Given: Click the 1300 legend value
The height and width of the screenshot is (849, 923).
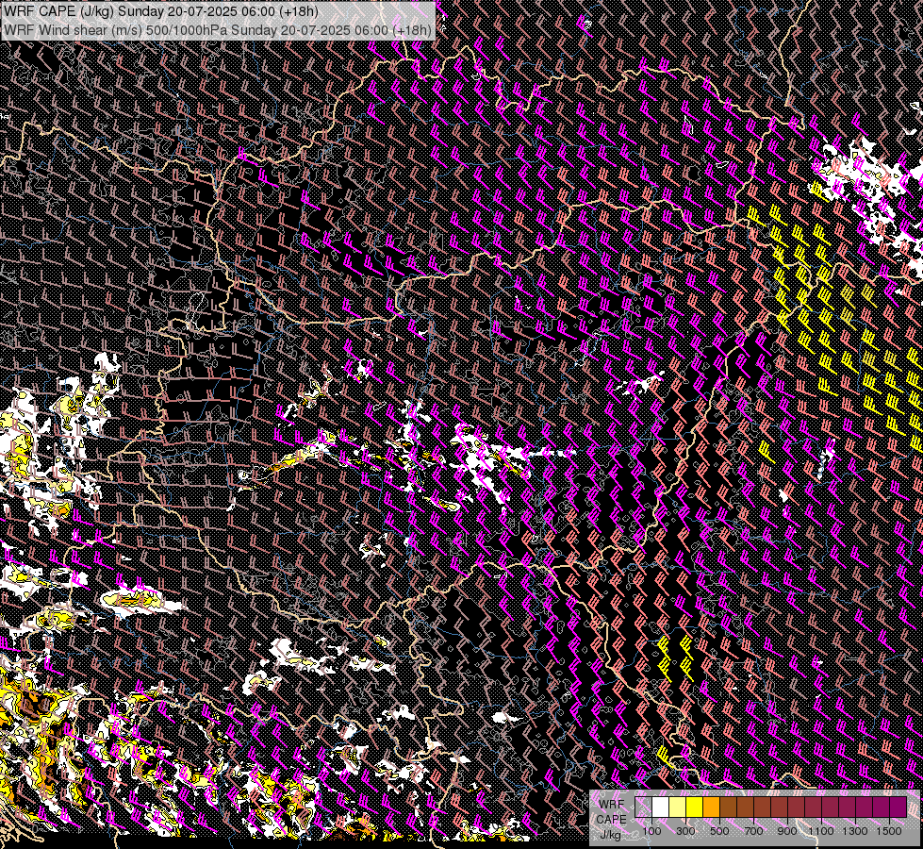Looking at the screenshot, I should click(x=855, y=831).
